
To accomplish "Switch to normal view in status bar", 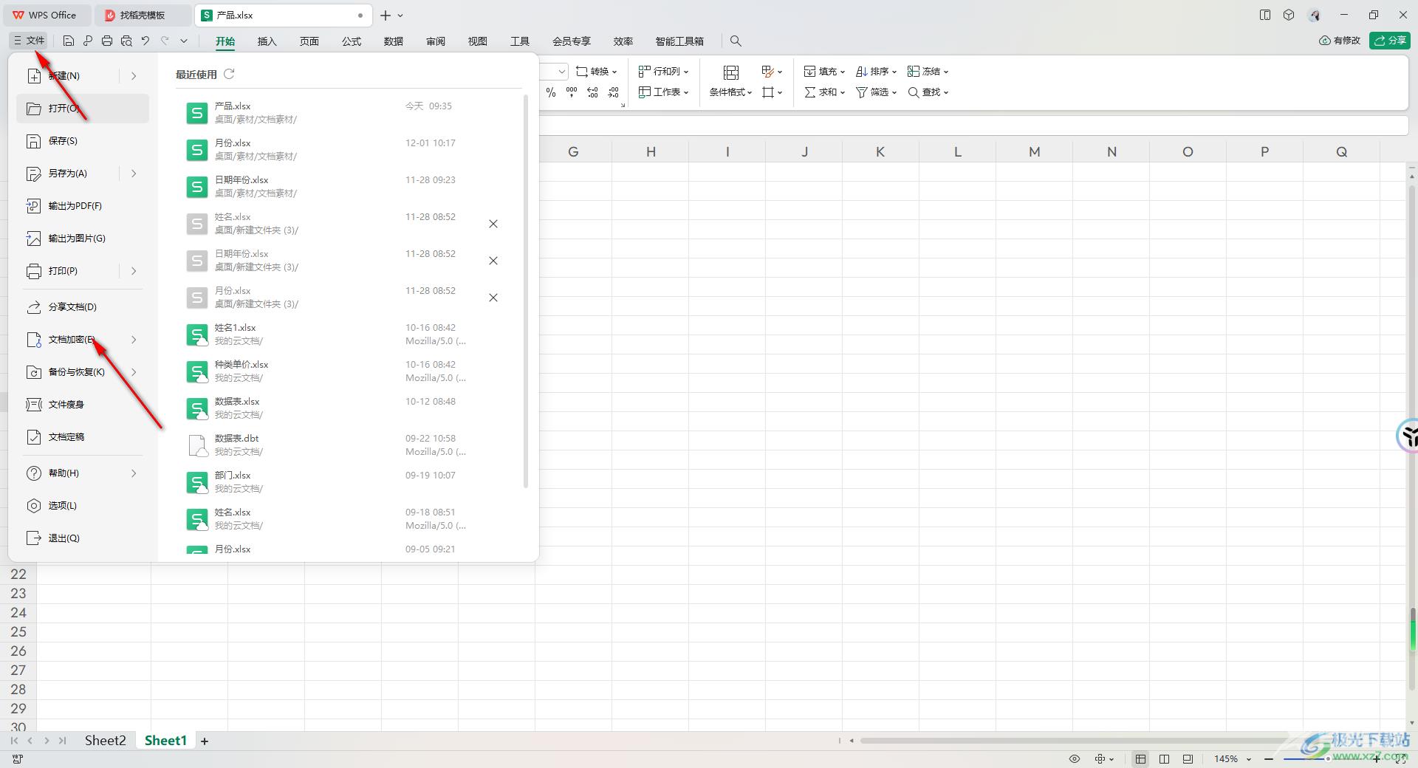I will coord(1141,759).
